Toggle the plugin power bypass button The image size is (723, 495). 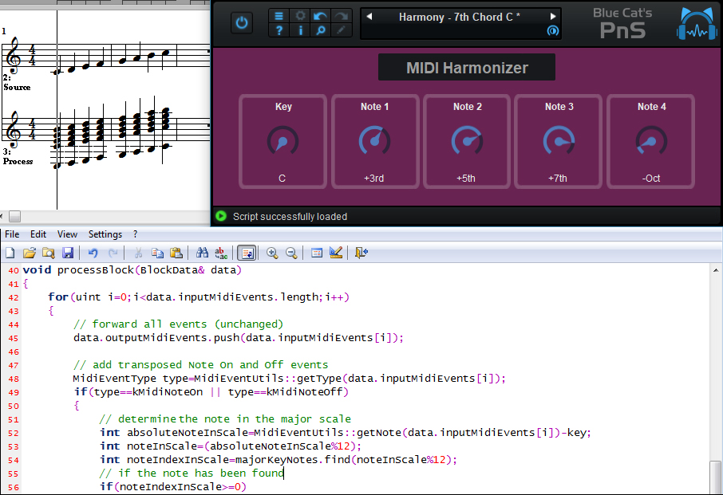click(x=241, y=22)
